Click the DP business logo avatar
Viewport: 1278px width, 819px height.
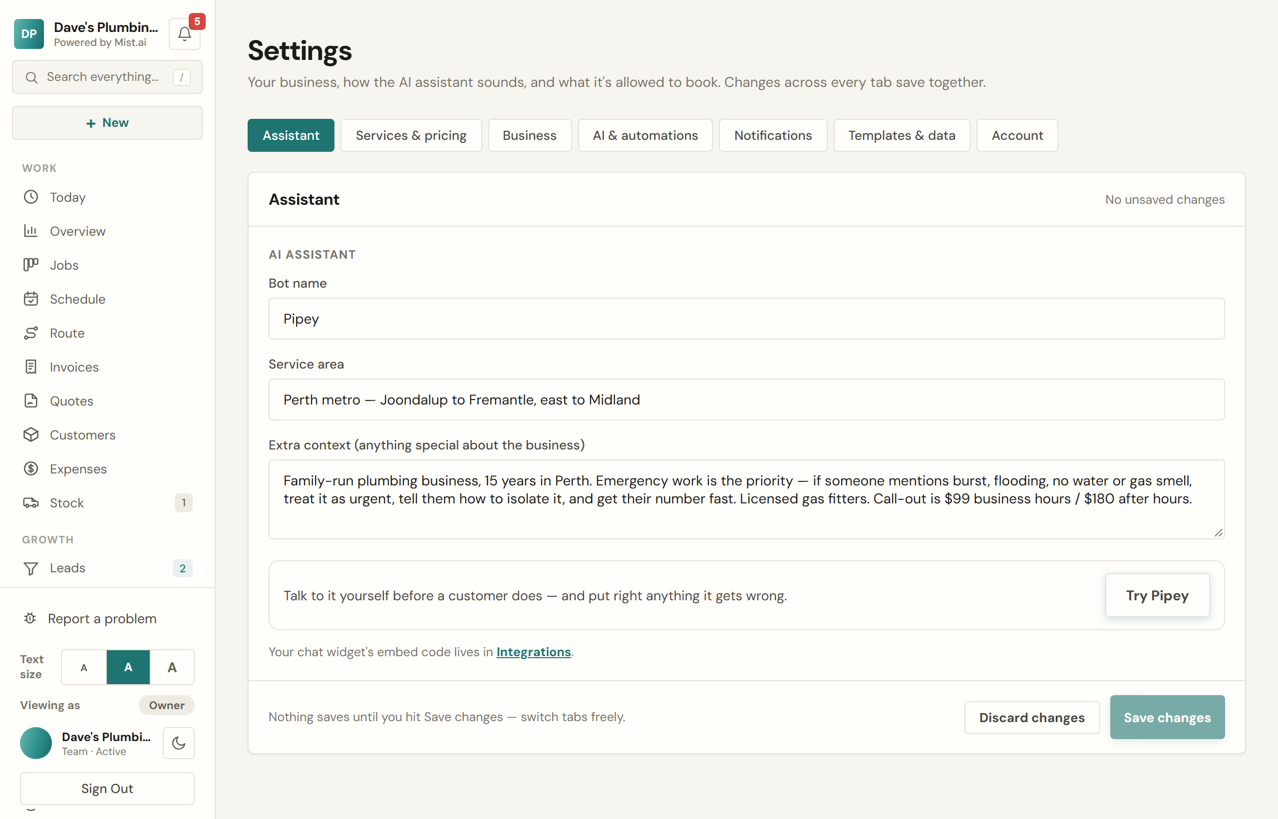pyautogui.click(x=29, y=34)
